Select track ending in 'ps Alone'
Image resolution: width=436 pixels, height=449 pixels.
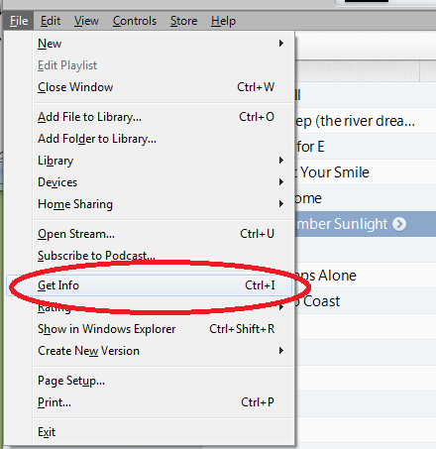365,276
